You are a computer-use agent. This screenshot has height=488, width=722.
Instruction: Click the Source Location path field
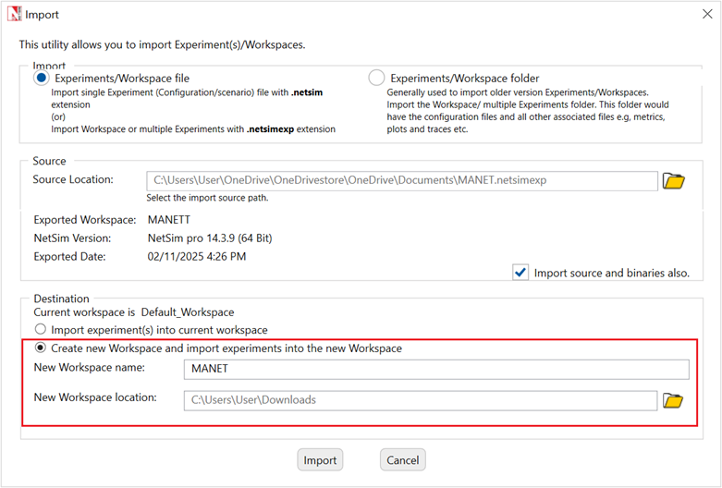coord(402,180)
